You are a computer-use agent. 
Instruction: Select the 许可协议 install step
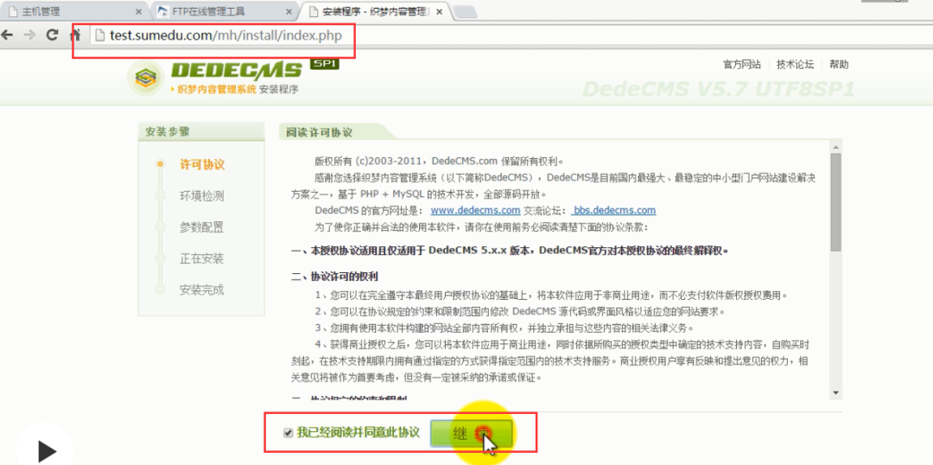[201, 165]
